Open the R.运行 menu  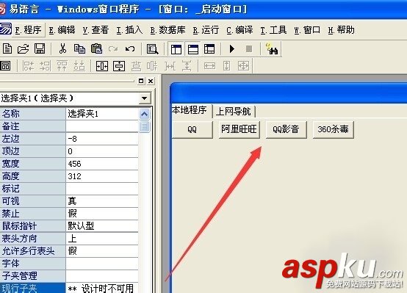coord(206,30)
